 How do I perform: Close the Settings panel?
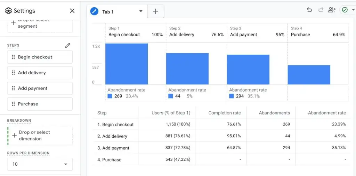point(72,11)
